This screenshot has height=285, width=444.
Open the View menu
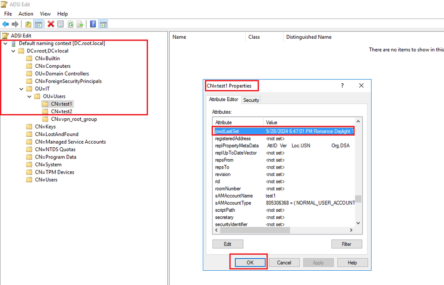pos(45,14)
